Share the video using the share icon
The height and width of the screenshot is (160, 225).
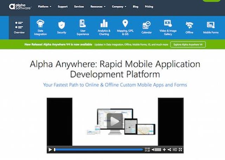tap(169, 150)
